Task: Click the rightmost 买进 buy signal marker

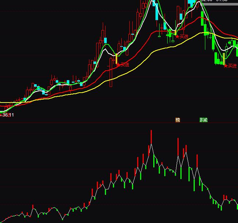Action: click(x=230, y=66)
